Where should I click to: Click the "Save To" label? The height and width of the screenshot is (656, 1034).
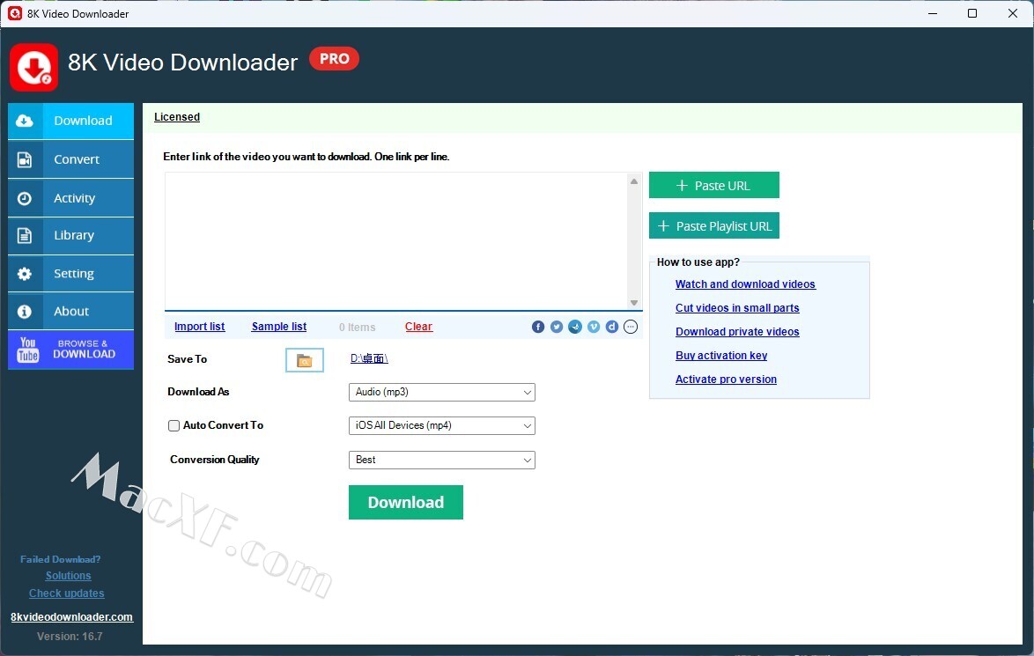tap(188, 359)
